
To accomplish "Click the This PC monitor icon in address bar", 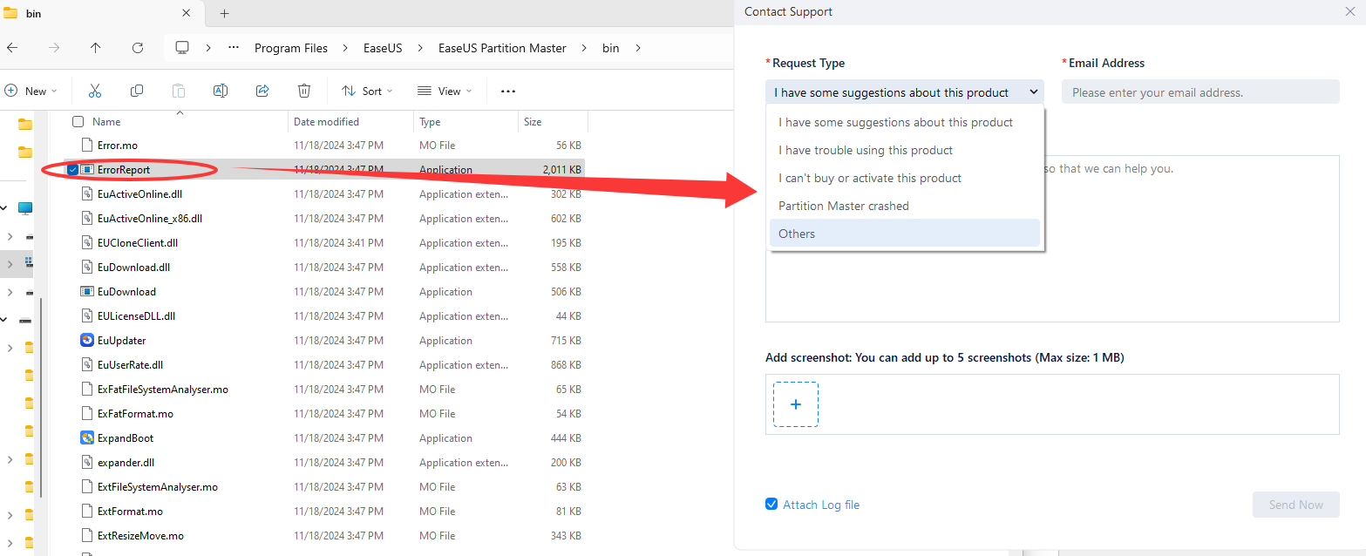I will pyautogui.click(x=182, y=48).
